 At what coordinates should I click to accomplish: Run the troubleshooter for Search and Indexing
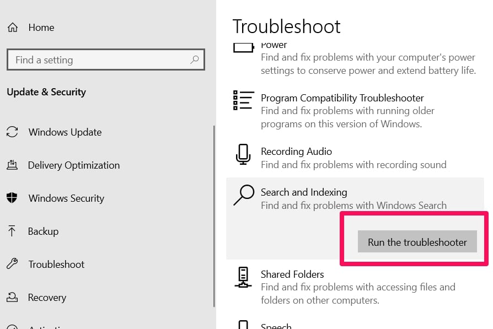[417, 241]
